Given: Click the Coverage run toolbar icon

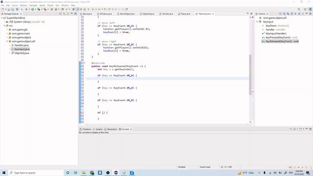Looking at the screenshot, I should click(x=39, y=9).
